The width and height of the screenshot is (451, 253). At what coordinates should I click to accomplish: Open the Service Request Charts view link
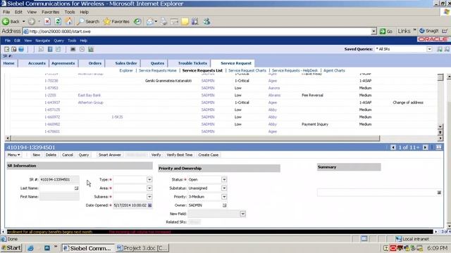point(247,70)
